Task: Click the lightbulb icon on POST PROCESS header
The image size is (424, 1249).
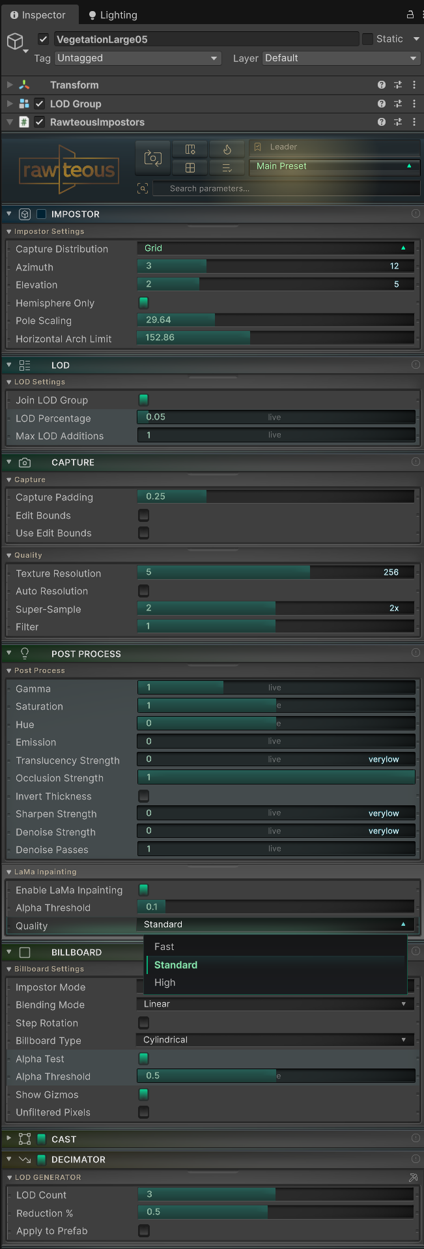Action: (25, 653)
